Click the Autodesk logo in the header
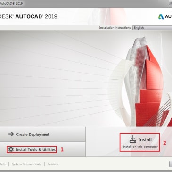 [161, 16]
